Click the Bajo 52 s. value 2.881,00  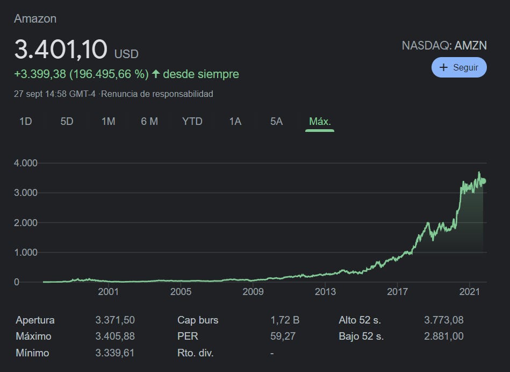[x=444, y=336]
